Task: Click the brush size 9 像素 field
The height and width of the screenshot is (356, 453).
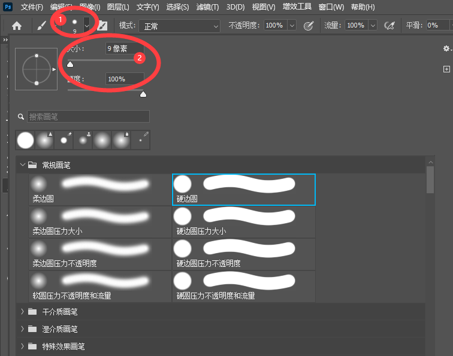Action: (x=125, y=48)
